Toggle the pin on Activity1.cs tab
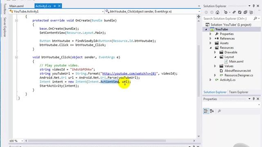 coord(54,6)
